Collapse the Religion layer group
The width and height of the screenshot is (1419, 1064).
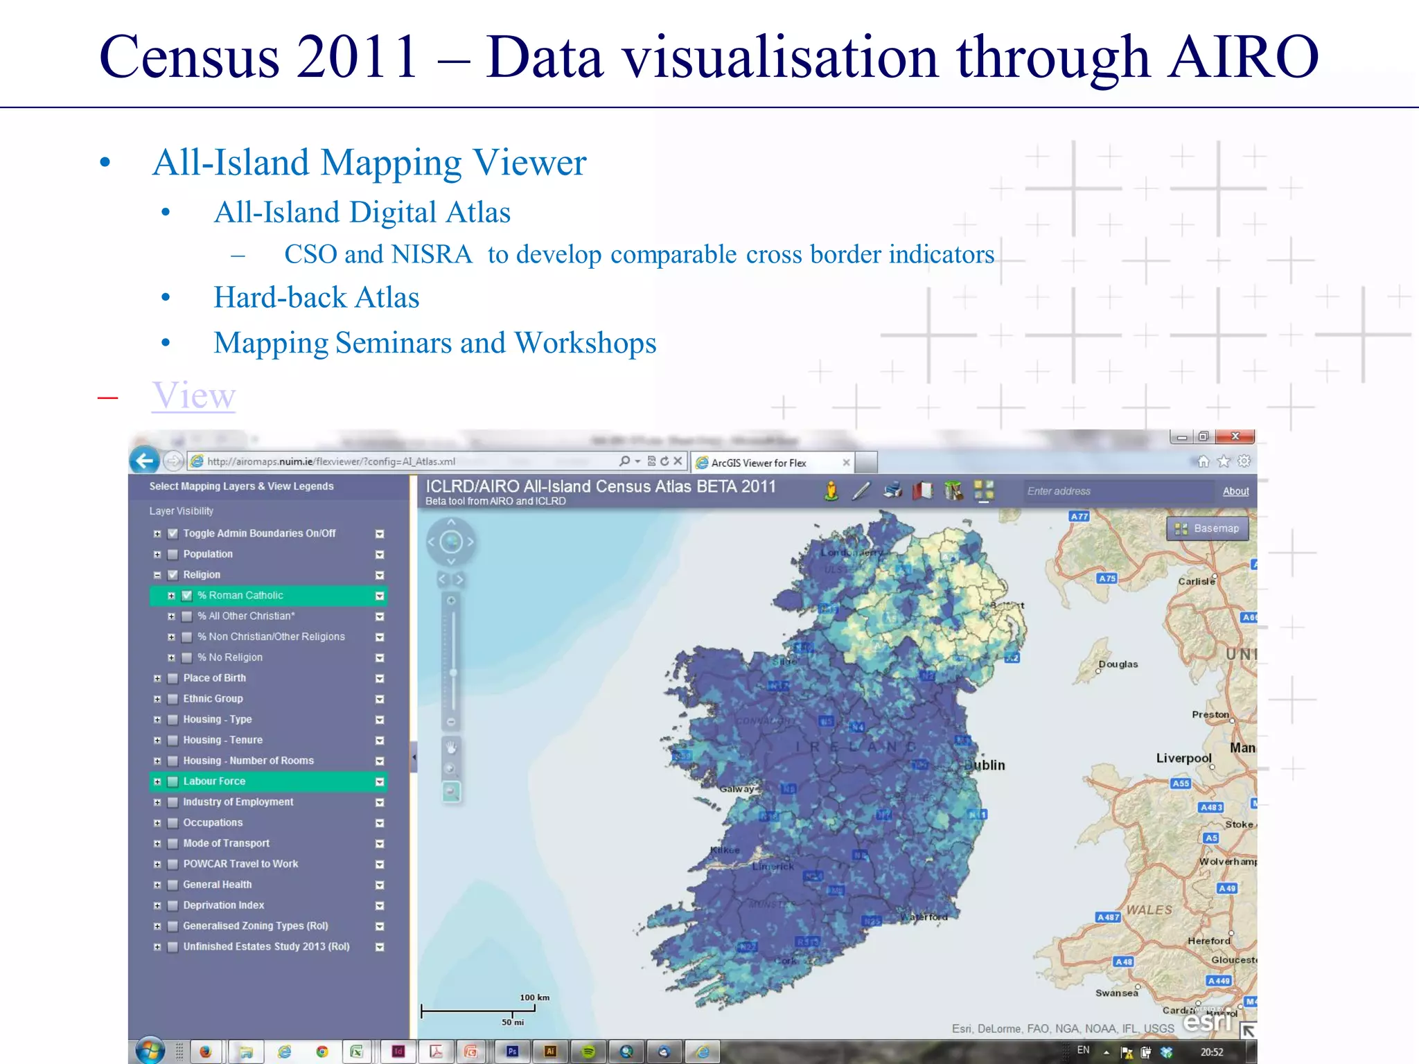tap(157, 575)
